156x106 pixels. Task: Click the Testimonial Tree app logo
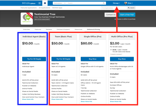coord(27,18)
